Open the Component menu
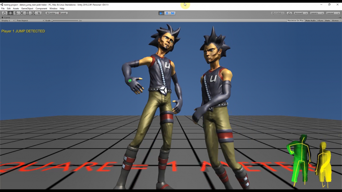 [41, 9]
